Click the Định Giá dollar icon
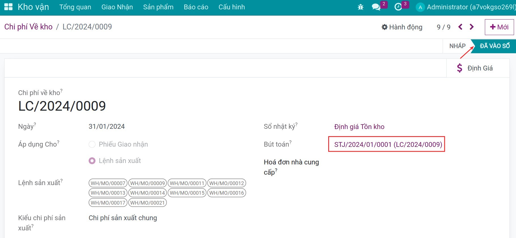This screenshot has width=516, height=238. (x=460, y=68)
